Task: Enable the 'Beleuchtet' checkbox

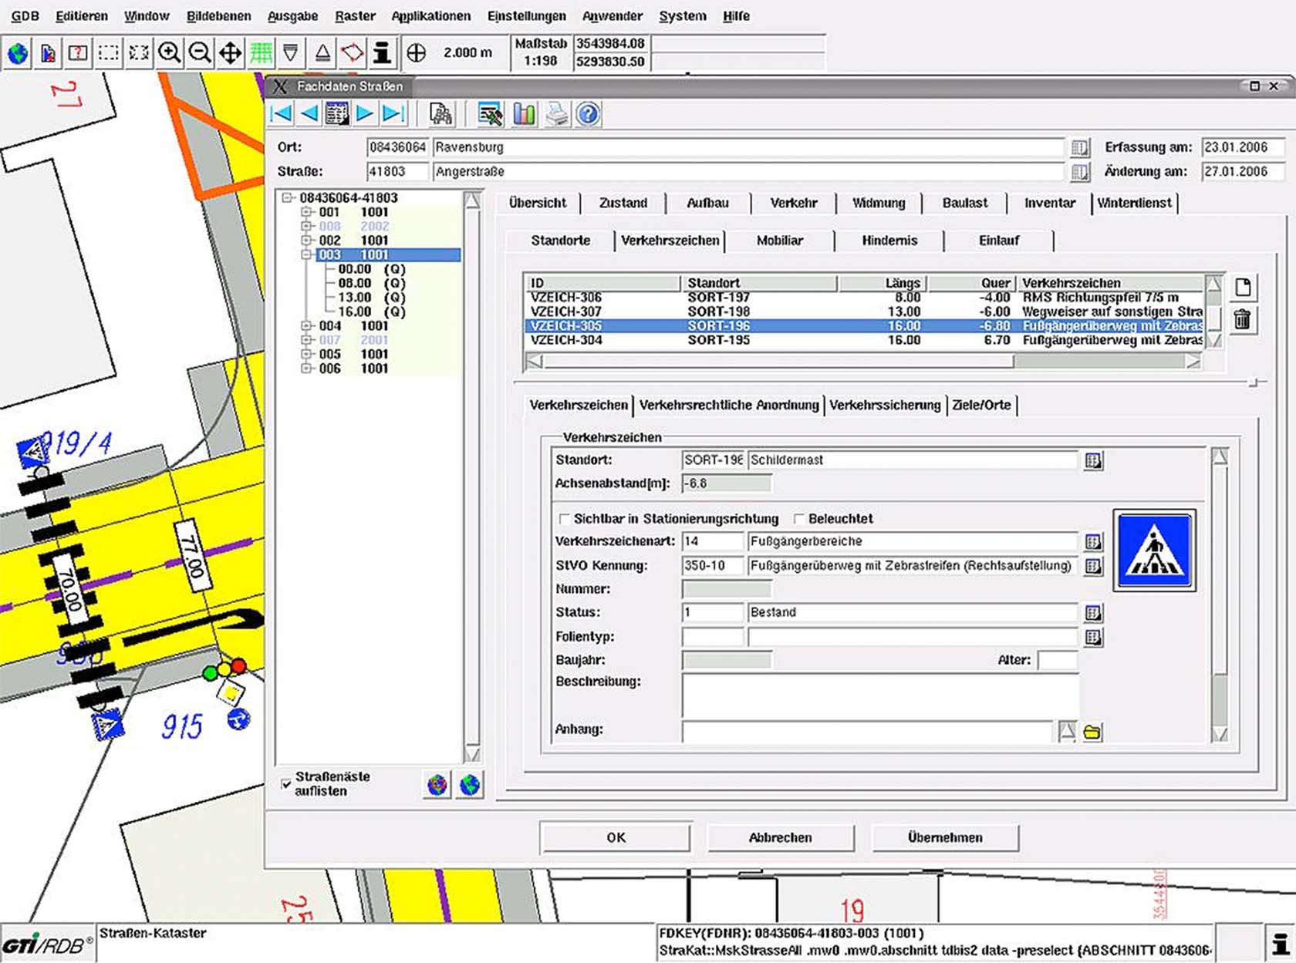Action: [x=799, y=519]
